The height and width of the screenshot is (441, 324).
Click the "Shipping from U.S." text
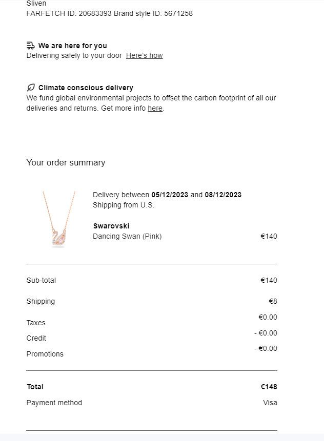pos(124,205)
